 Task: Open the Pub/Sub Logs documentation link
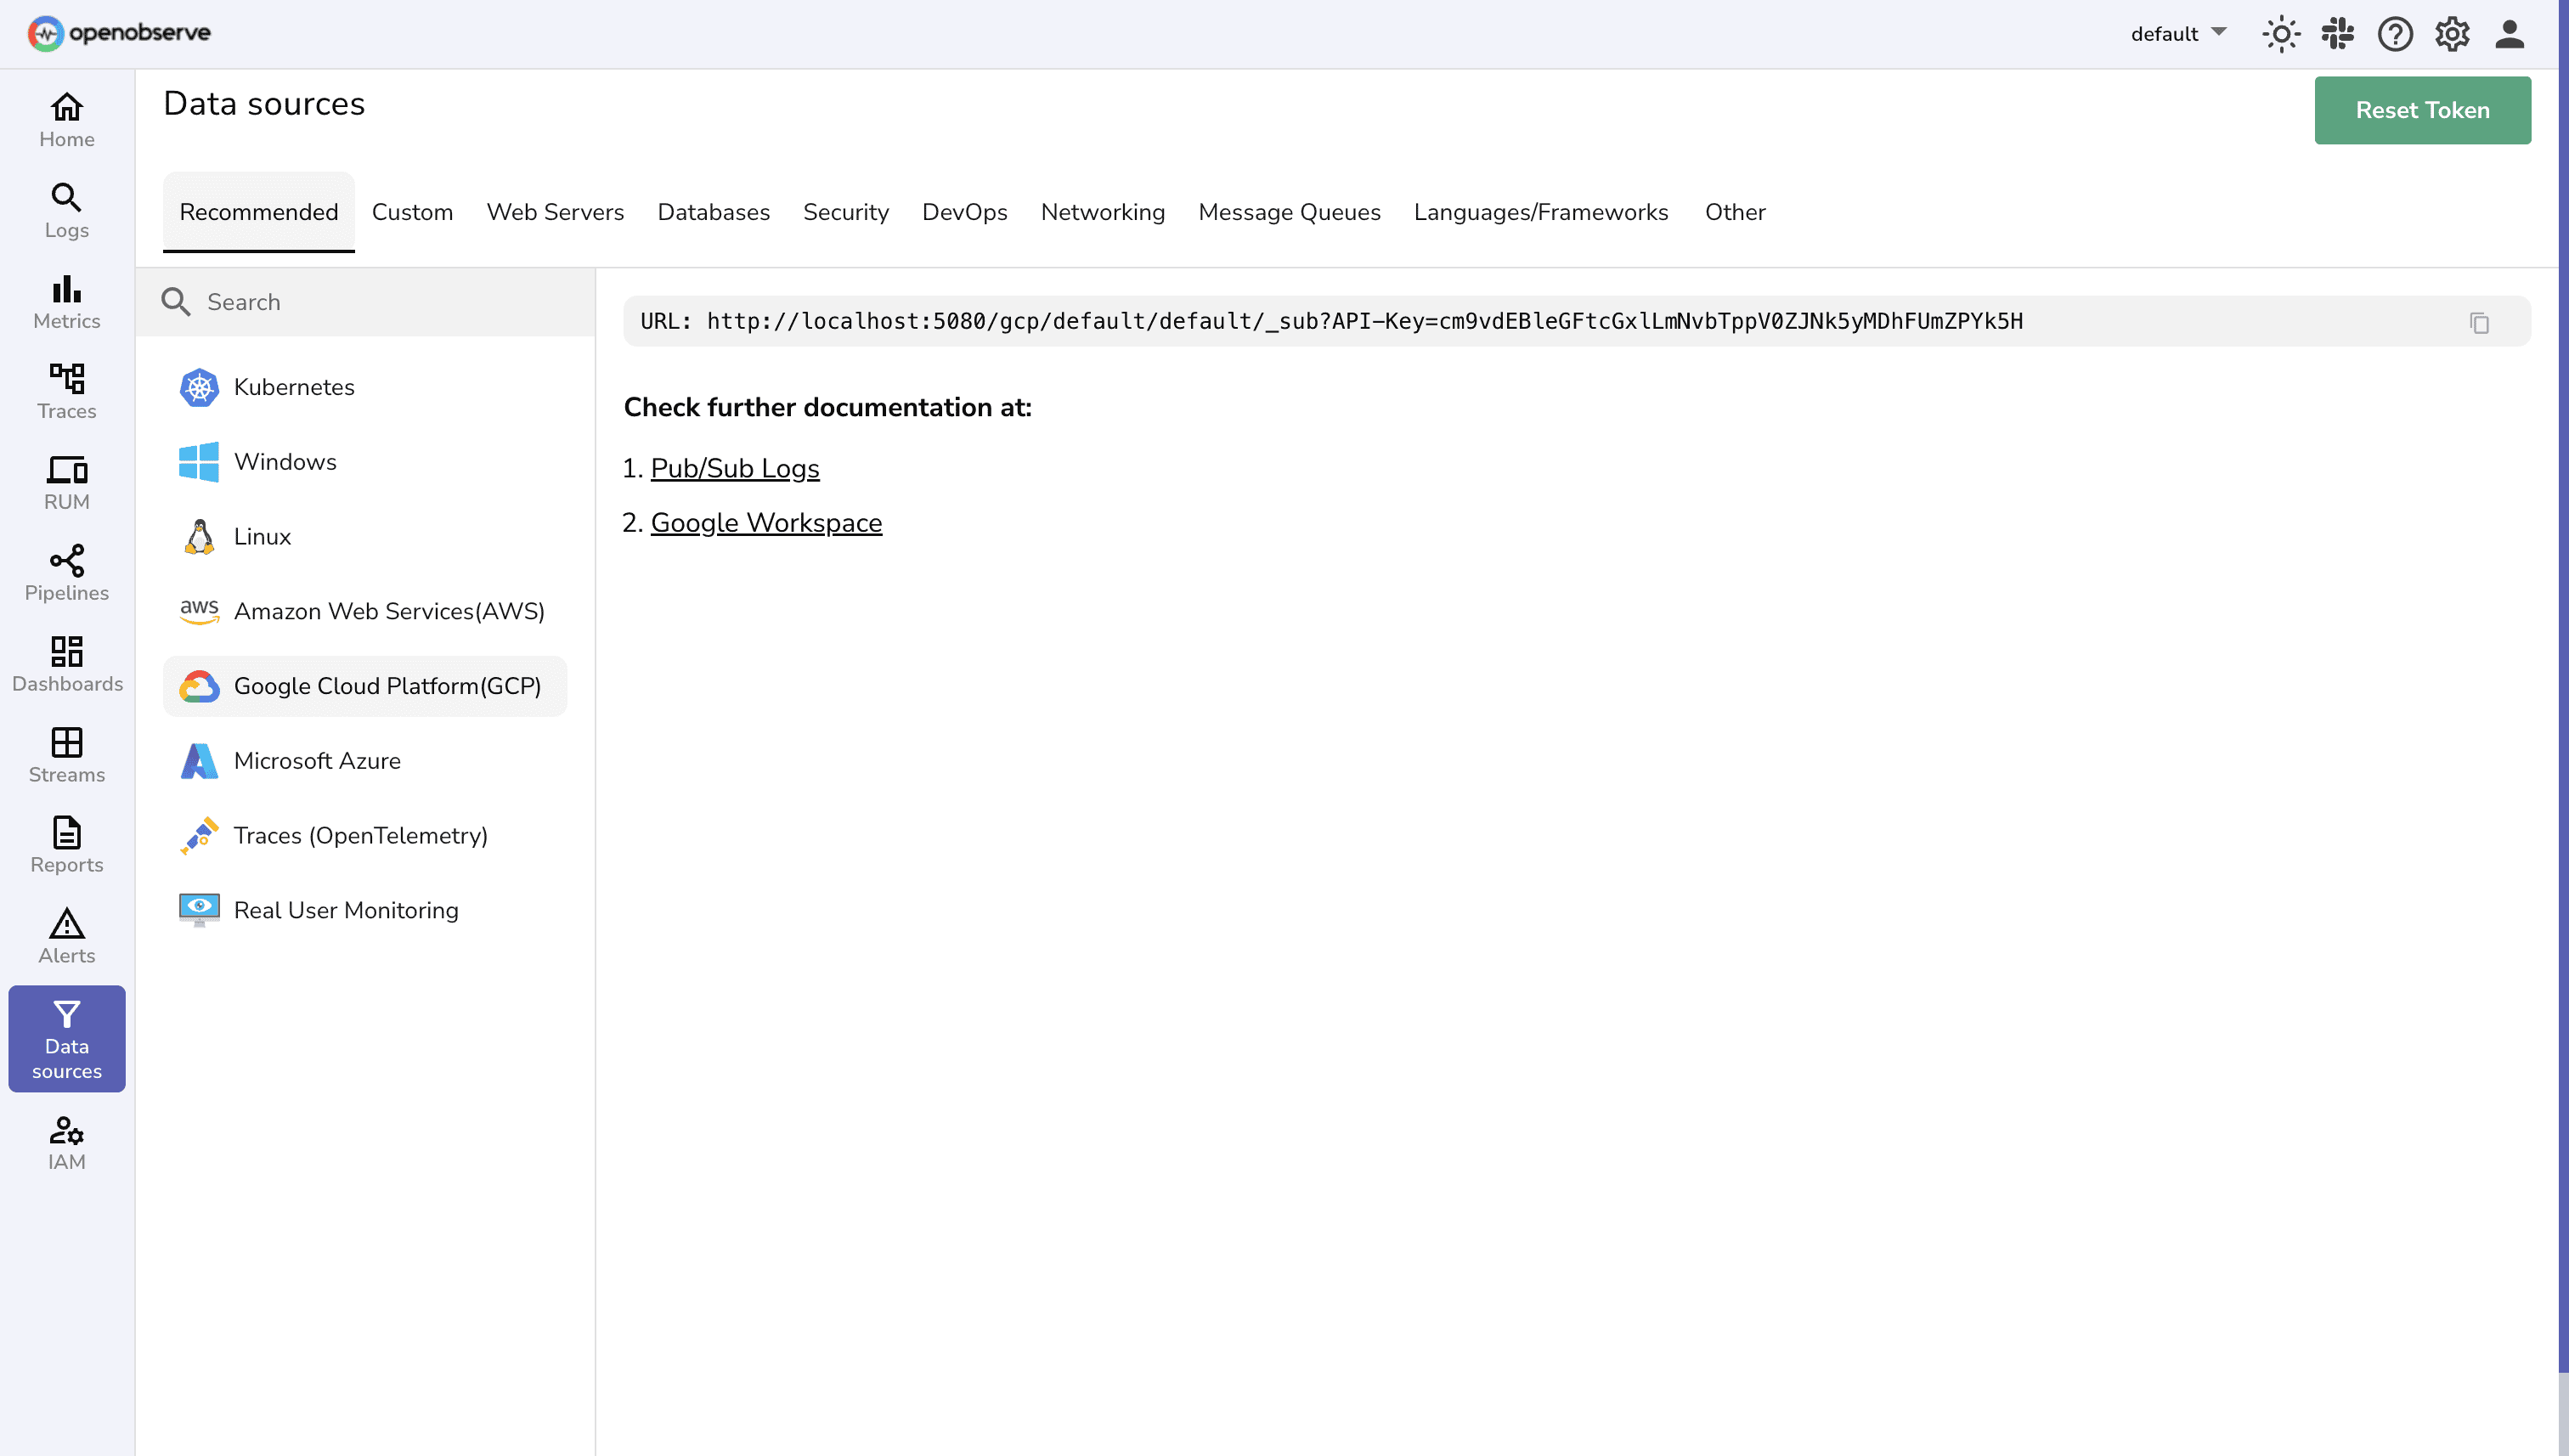pos(735,468)
